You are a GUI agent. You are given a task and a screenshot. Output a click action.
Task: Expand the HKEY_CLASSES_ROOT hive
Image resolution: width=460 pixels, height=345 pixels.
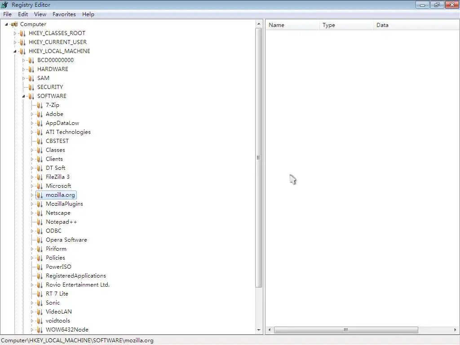pyautogui.click(x=15, y=33)
